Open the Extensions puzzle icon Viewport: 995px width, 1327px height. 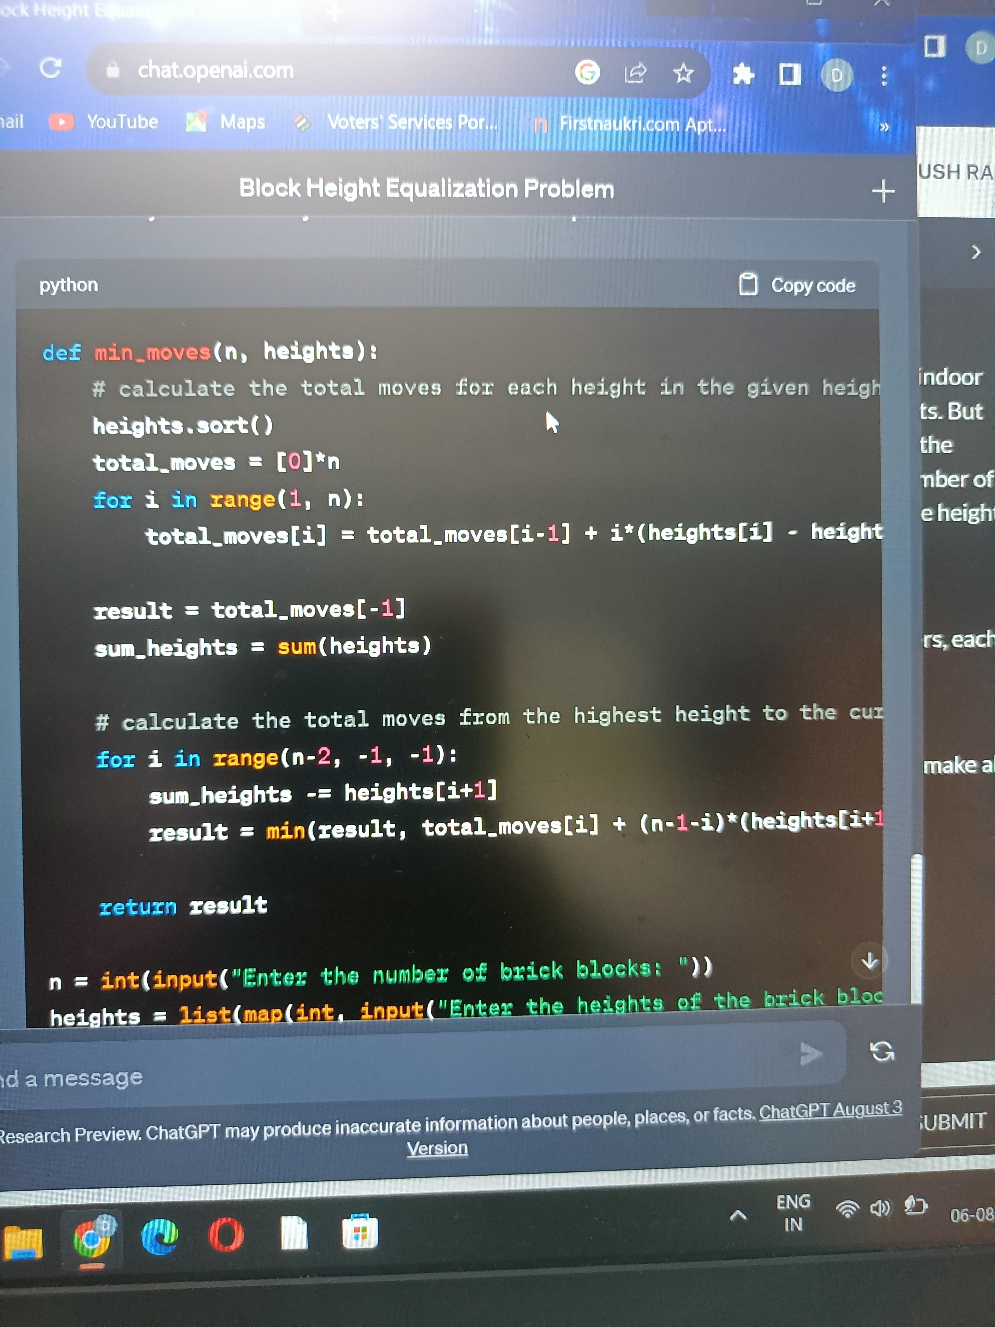pyautogui.click(x=743, y=74)
